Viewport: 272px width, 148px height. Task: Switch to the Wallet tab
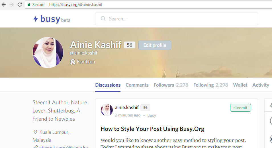[x=240, y=85]
